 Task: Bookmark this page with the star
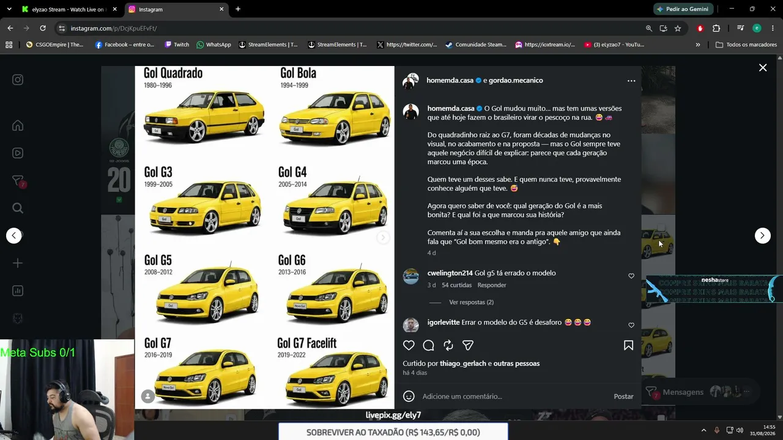click(x=678, y=28)
